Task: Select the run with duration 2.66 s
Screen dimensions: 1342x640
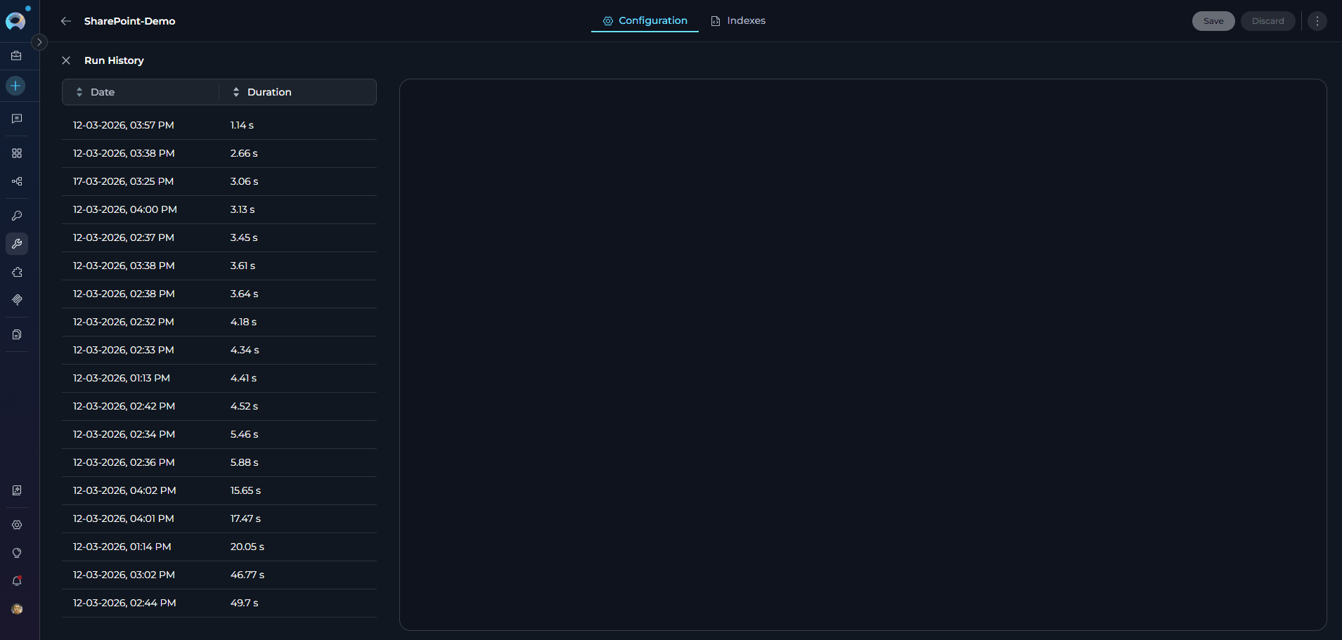Action: [x=219, y=153]
